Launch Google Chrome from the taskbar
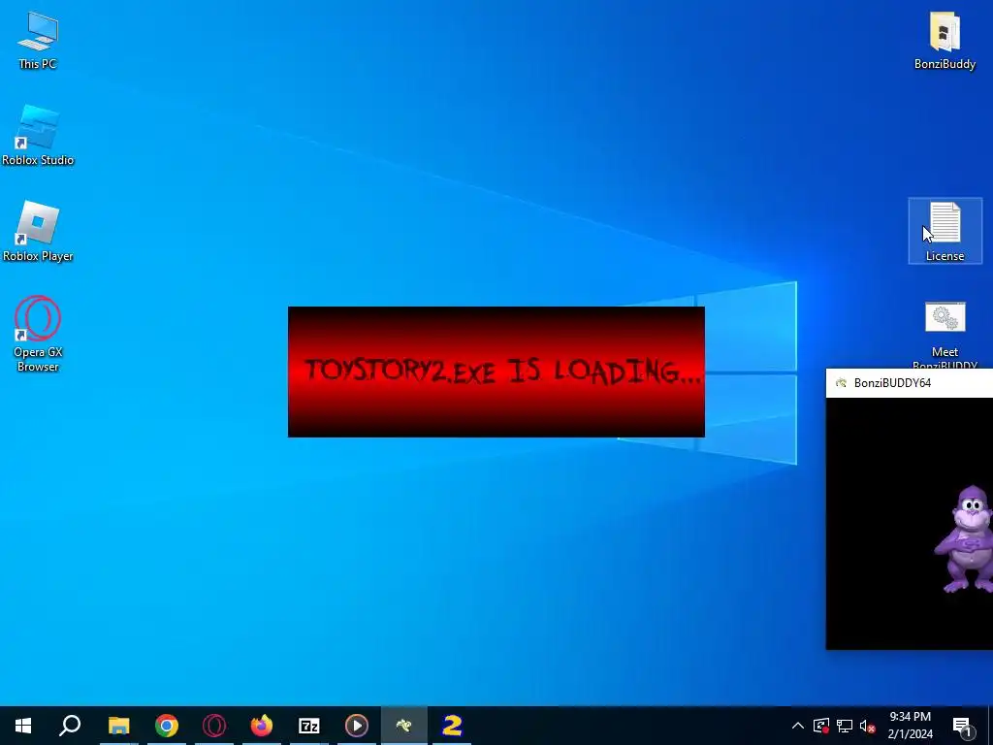The image size is (993, 745). click(x=167, y=726)
